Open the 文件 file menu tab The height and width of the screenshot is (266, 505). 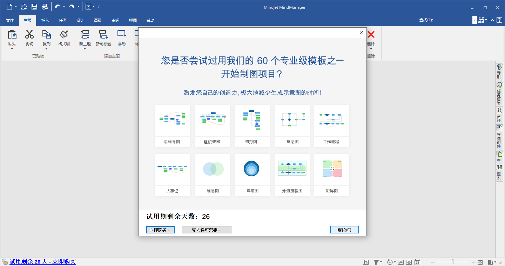pos(10,20)
